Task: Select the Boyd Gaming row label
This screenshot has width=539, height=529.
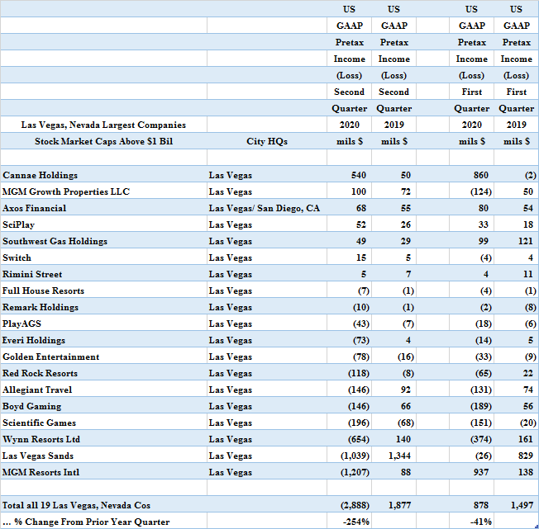Action: coord(32,406)
